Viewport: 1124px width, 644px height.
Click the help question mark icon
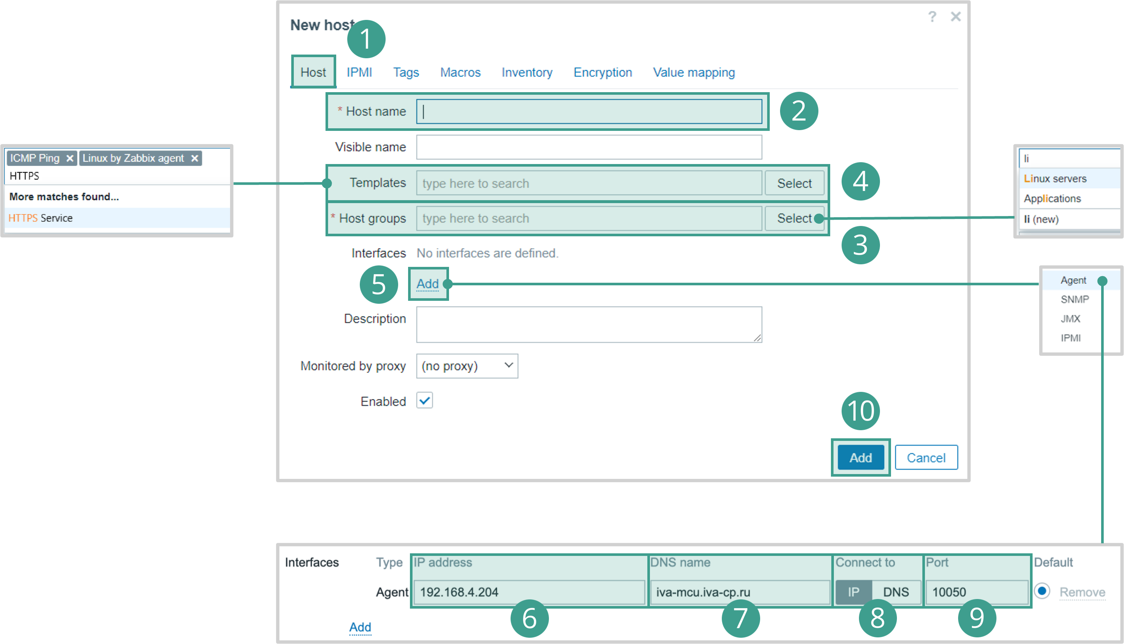click(x=932, y=17)
